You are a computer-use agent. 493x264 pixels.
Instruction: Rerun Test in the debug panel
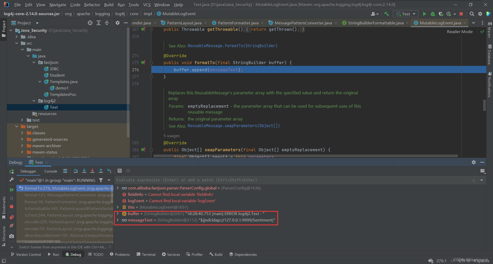[x=12, y=171]
